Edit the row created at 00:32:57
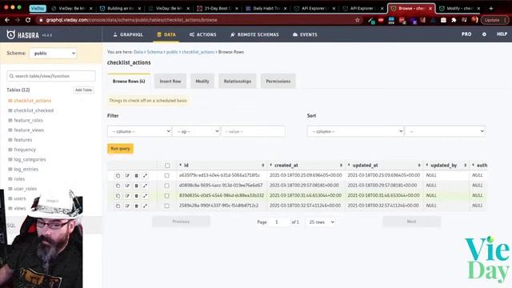The width and height of the screenshot is (512, 288). click(127, 206)
